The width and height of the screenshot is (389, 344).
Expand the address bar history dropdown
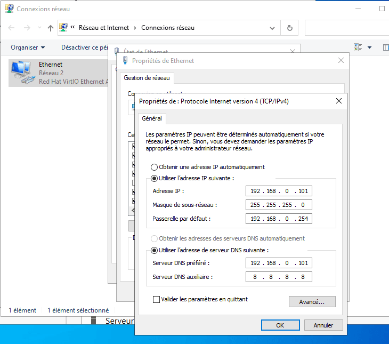point(272,28)
